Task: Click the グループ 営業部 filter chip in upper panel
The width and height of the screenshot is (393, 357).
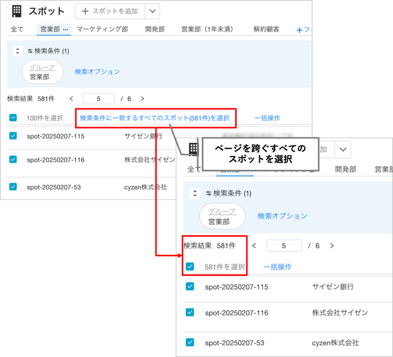Action: pos(42,72)
